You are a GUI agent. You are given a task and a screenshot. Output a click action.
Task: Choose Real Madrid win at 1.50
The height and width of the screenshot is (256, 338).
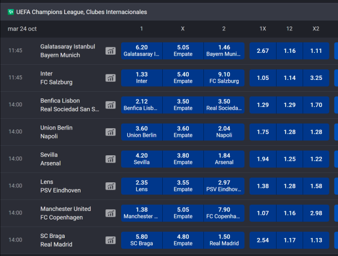click(x=224, y=240)
